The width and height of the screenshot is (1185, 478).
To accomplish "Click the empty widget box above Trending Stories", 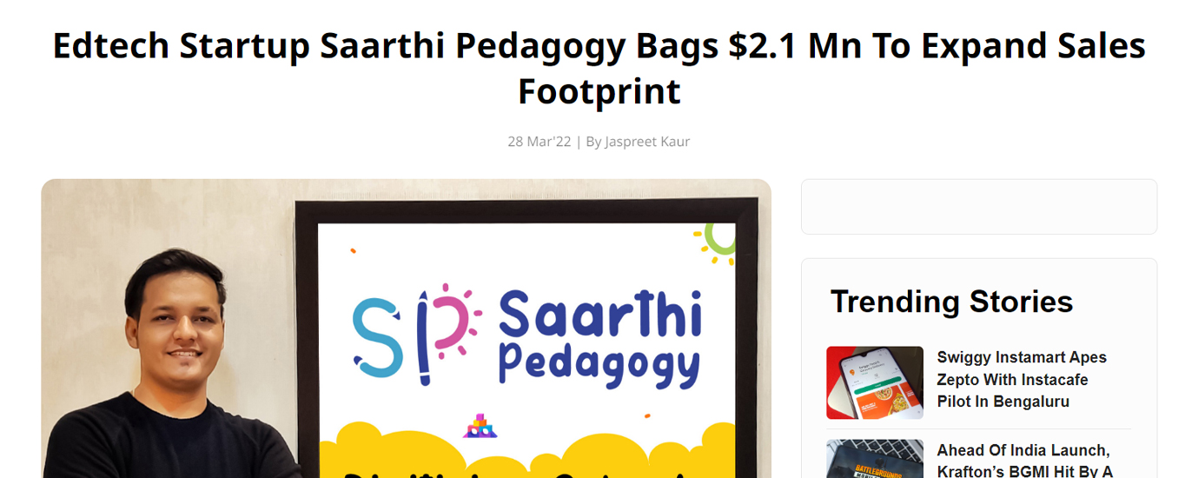I will pyautogui.click(x=979, y=207).
